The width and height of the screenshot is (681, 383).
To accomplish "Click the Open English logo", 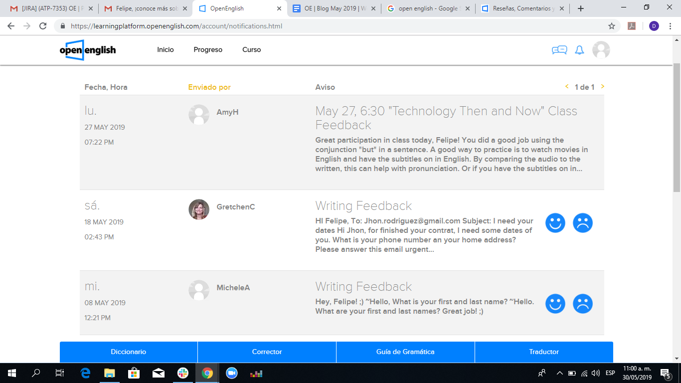I will tap(88, 50).
